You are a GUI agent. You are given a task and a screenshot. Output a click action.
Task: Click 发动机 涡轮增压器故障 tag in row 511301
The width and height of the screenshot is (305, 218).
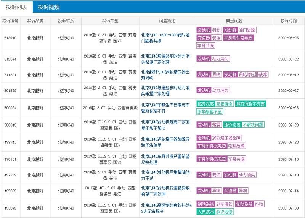tap(246, 74)
